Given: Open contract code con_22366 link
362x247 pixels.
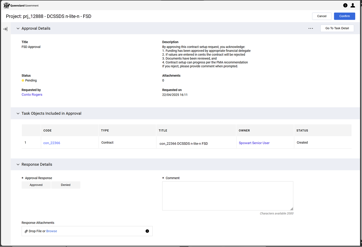Looking at the screenshot, I should point(51,143).
